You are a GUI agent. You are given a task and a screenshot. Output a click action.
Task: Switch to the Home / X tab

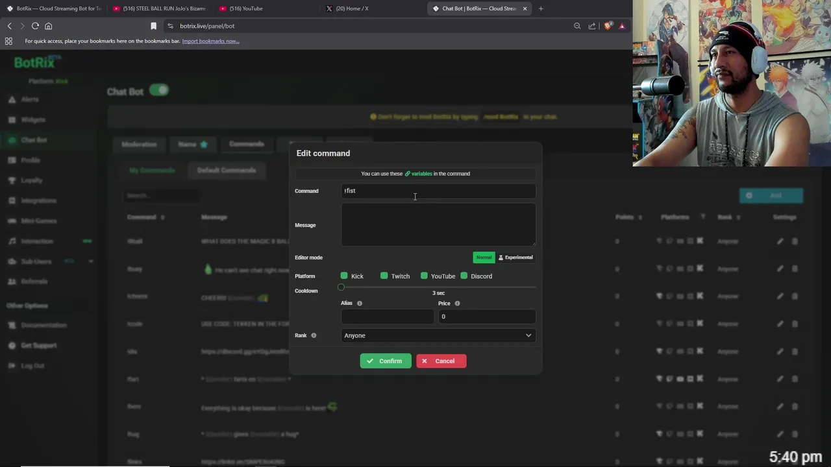click(x=373, y=8)
